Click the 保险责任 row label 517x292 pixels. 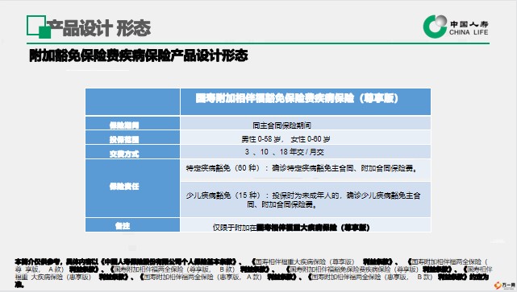click(x=132, y=188)
